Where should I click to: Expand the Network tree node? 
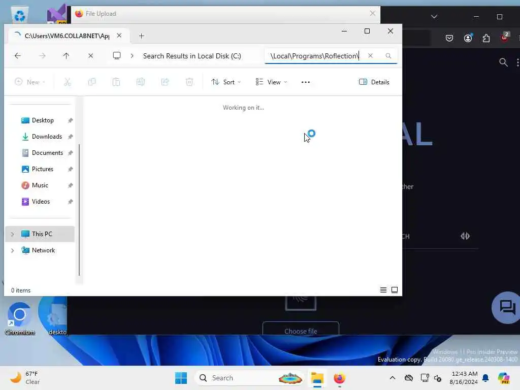click(x=12, y=250)
